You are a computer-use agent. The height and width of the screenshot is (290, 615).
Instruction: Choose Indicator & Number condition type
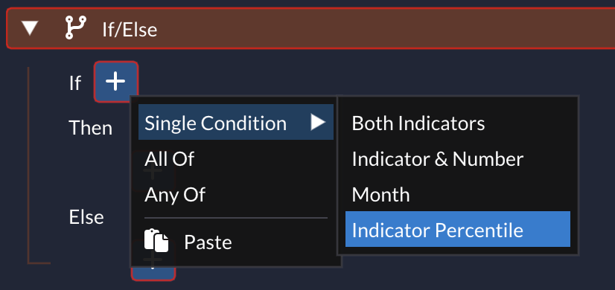click(437, 158)
